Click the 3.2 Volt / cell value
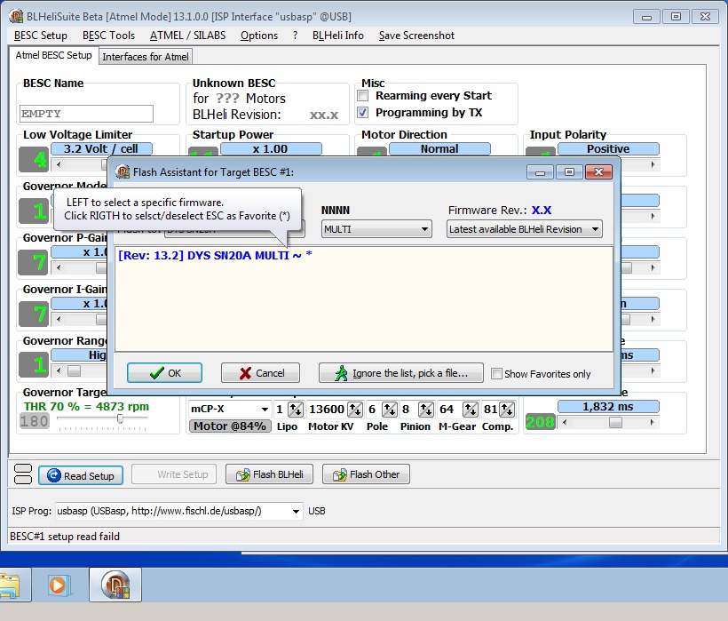 [x=101, y=148]
